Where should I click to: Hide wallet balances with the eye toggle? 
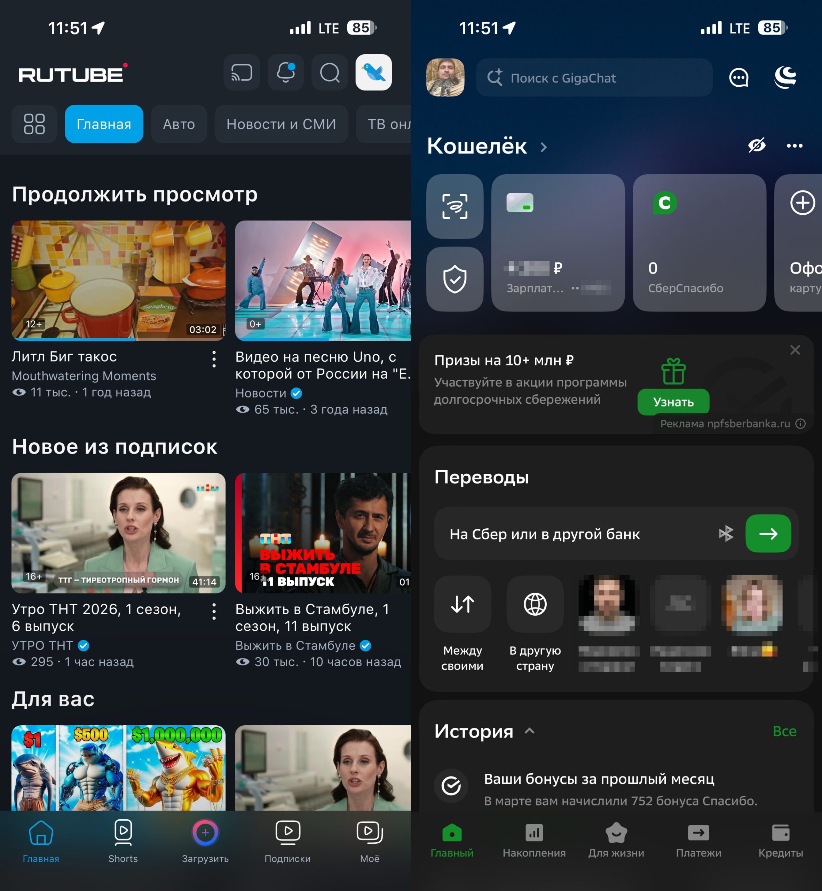point(757,145)
